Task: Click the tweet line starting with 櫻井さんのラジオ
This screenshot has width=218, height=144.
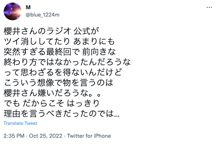Action: click(x=51, y=31)
